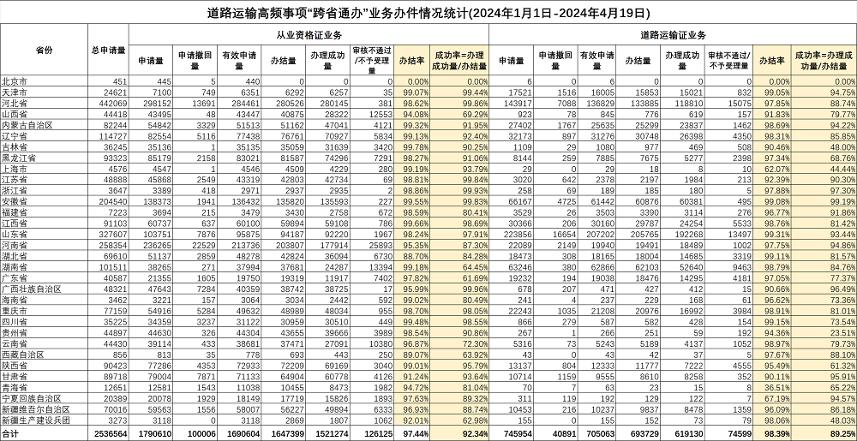Select the 河北省 province cell

click(44, 102)
